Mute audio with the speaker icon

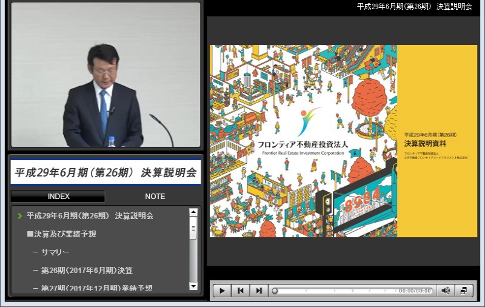tap(446, 291)
